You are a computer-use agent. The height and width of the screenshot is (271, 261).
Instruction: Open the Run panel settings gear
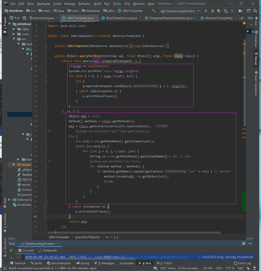point(244,243)
